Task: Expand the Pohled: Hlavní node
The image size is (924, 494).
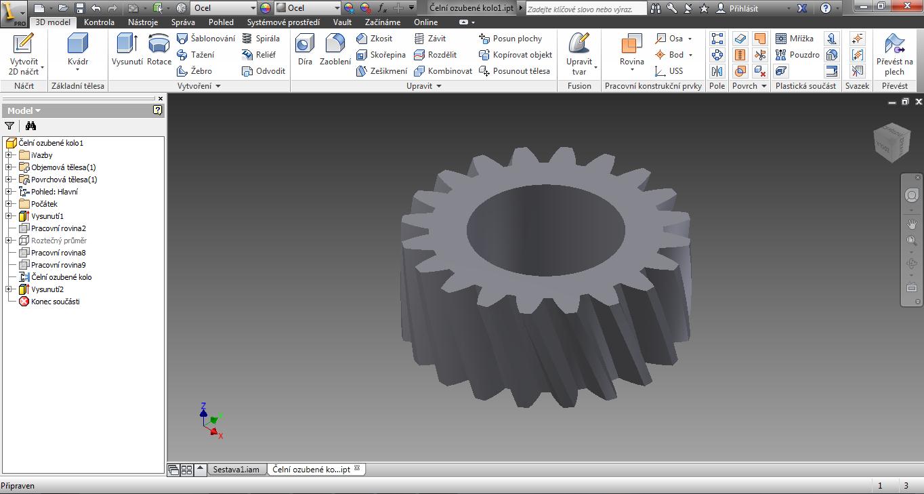Action: click(9, 192)
